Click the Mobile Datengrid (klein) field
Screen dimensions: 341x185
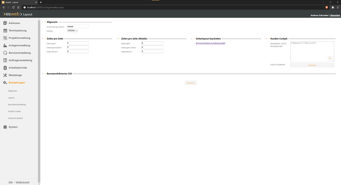pyautogui.click(x=152, y=47)
